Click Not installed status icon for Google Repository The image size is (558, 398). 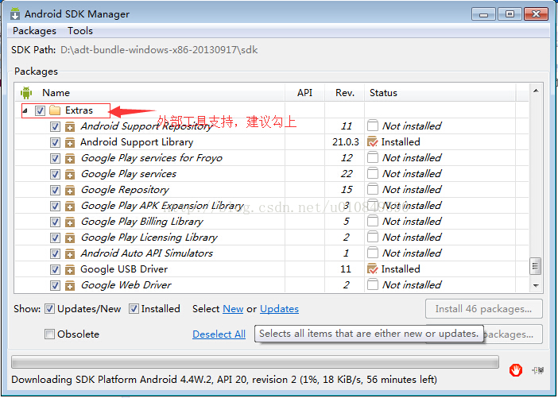point(373,189)
